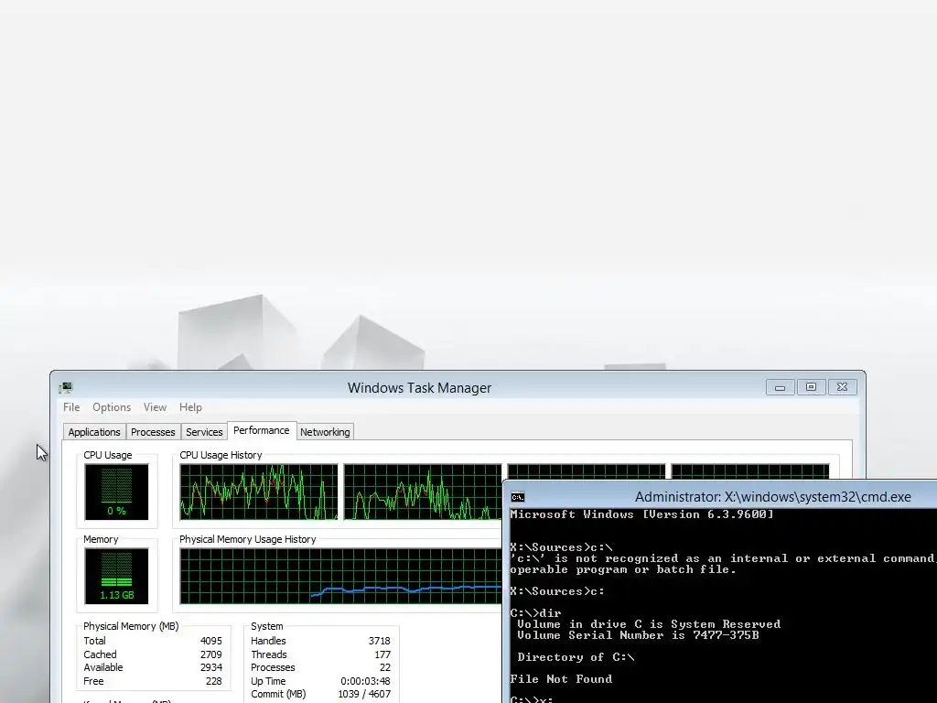The image size is (937, 703).
Task: Click 'Volume Serial Number is 7477-375B' line
Action: [638, 635]
